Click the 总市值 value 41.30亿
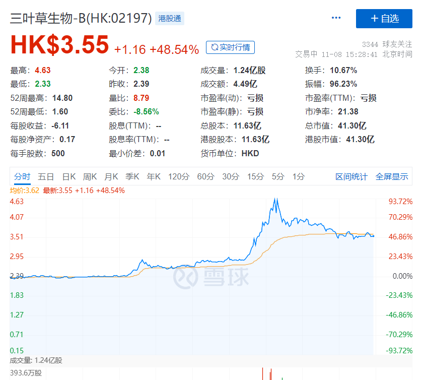 (352, 125)
